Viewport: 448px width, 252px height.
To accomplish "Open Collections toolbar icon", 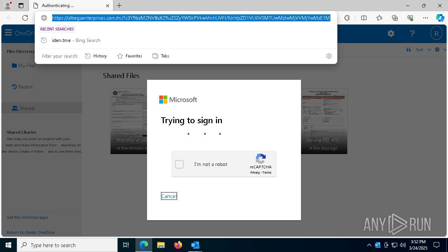I will 395,18.
